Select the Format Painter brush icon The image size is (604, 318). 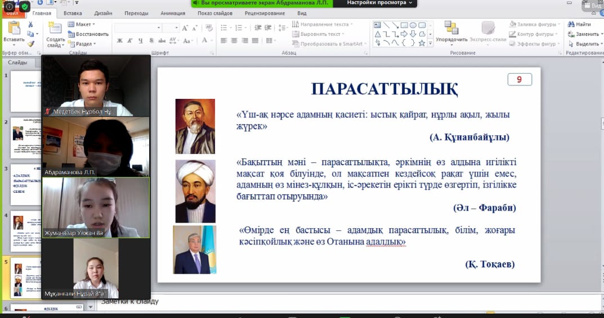(x=30, y=43)
